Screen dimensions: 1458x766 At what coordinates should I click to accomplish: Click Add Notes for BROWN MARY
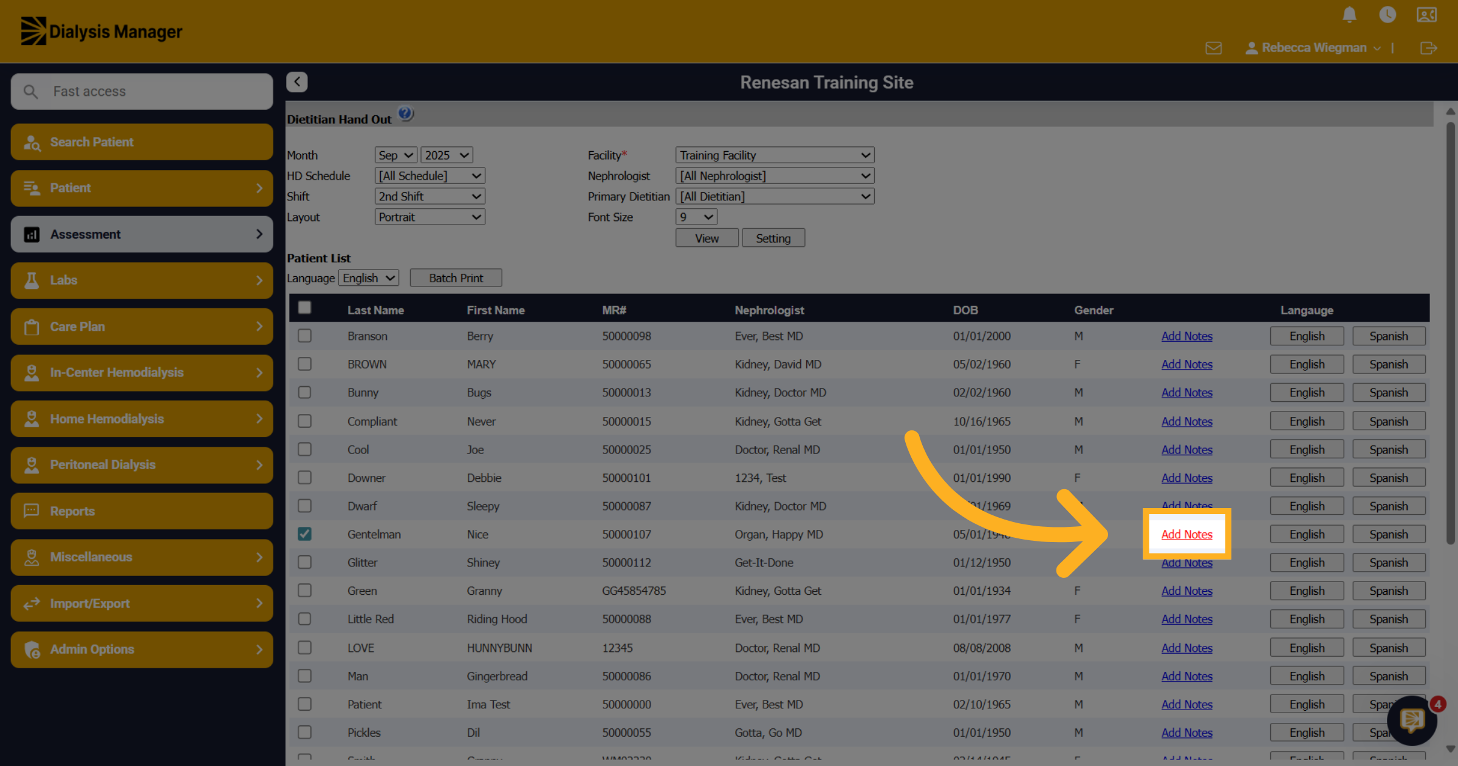(x=1186, y=364)
